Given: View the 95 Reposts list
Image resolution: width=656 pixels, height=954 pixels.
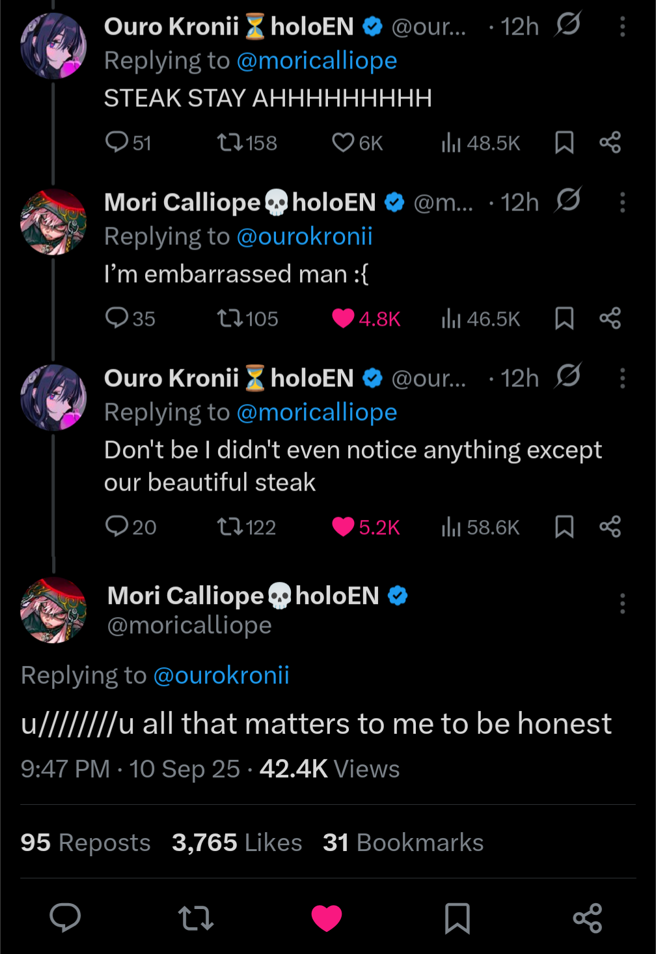Looking at the screenshot, I should click(x=85, y=843).
